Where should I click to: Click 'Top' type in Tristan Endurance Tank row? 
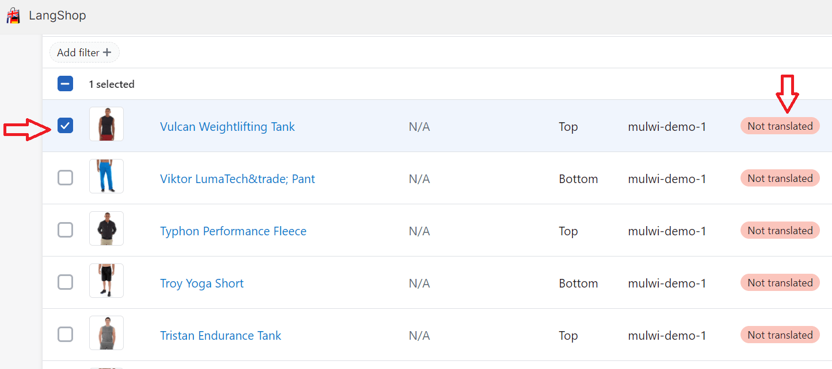click(568, 336)
